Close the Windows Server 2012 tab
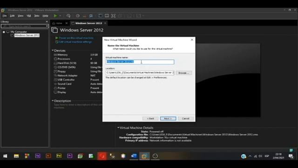The image size is (298, 168). click(x=105, y=23)
